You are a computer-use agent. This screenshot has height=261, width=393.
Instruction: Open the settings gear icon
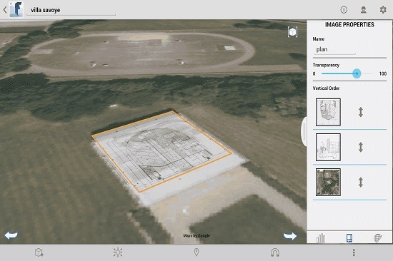pyautogui.click(x=383, y=10)
